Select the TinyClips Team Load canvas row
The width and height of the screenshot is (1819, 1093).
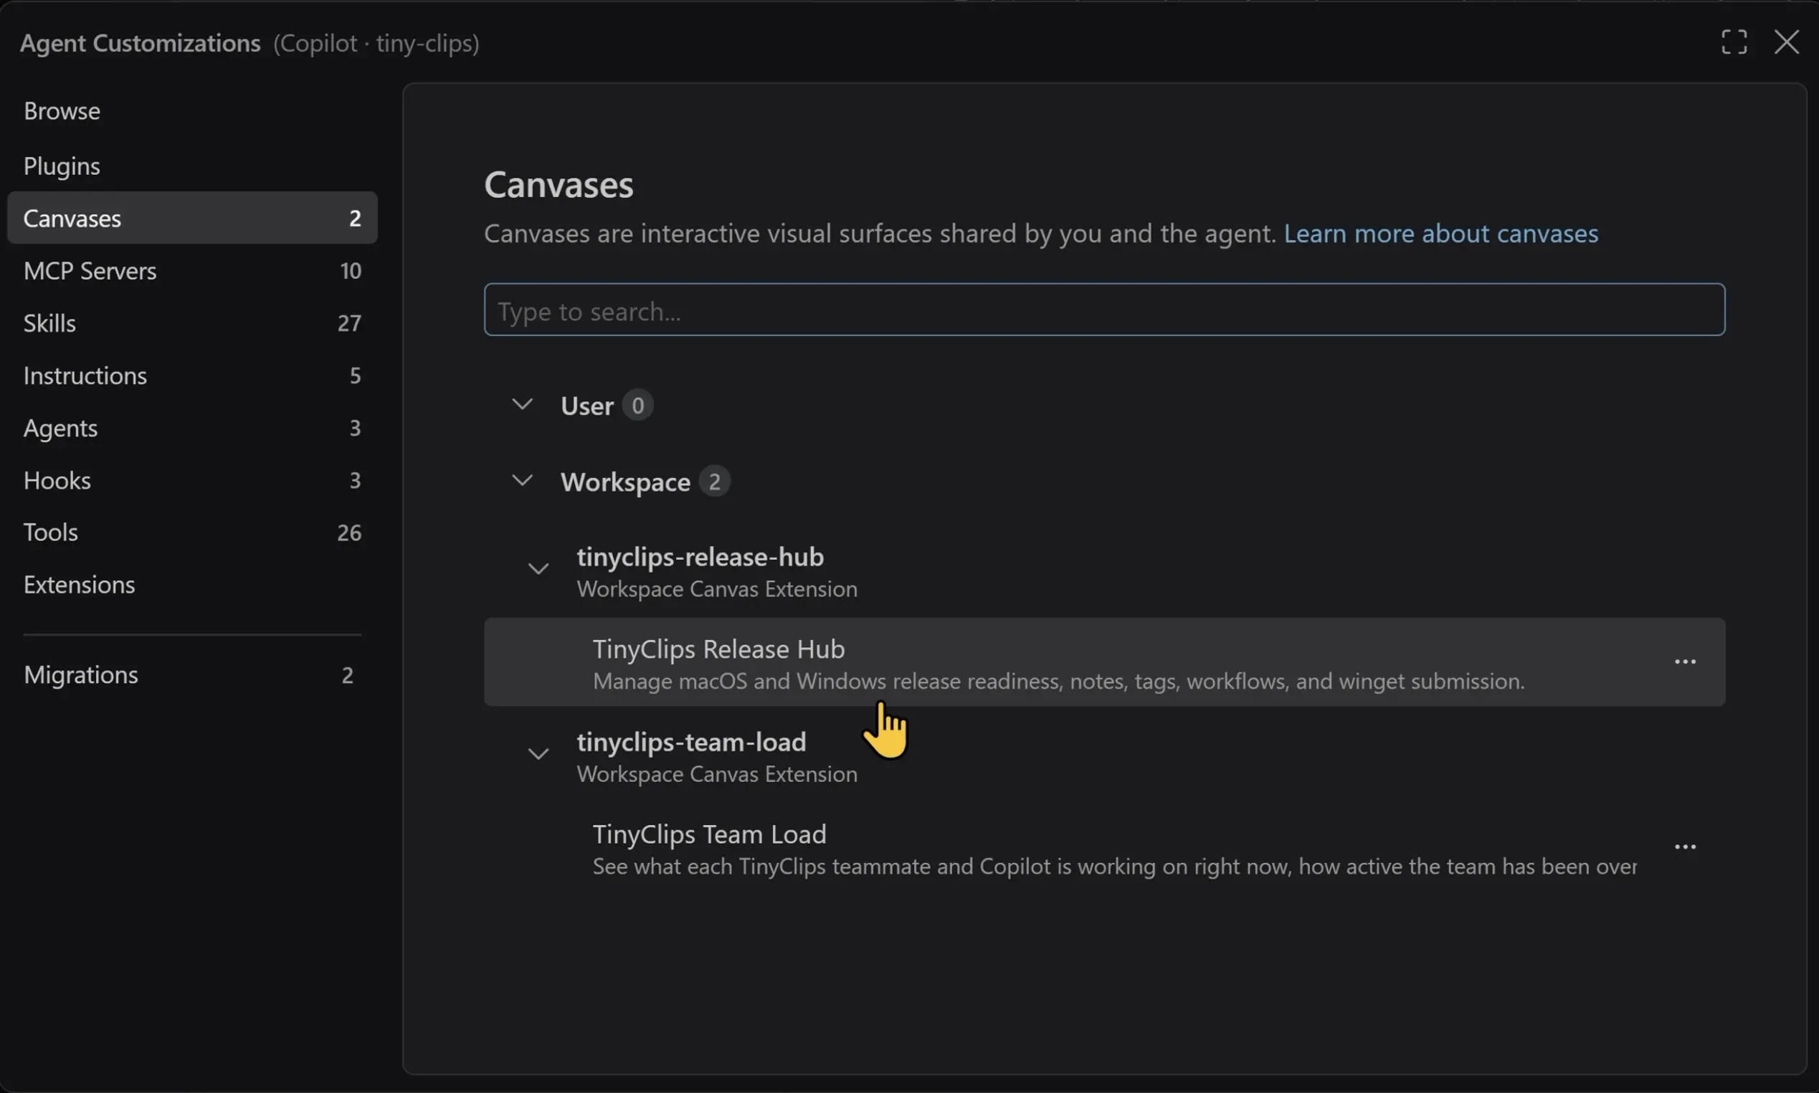[x=1103, y=848]
